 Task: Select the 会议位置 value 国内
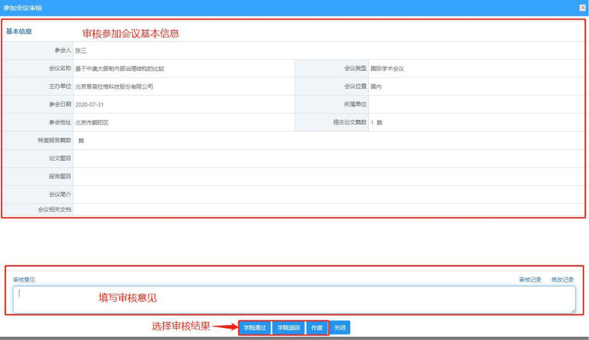(376, 87)
